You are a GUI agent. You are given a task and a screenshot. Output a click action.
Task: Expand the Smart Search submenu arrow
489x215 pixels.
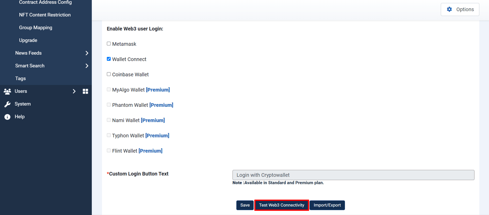coord(87,66)
